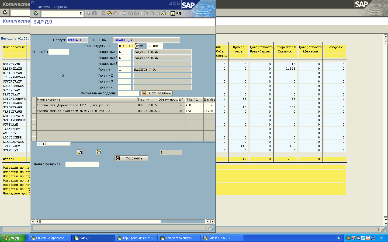Viewport: 388px width, 242px height.
Task: Click the create new session icon
Action: pos(173,13)
